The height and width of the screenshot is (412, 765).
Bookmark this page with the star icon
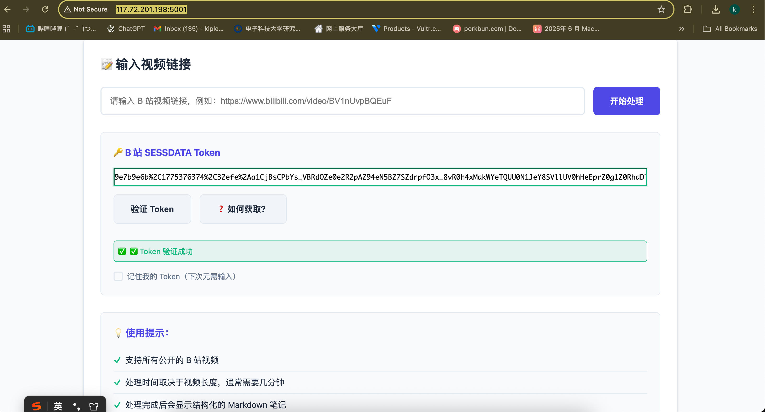[x=661, y=9]
